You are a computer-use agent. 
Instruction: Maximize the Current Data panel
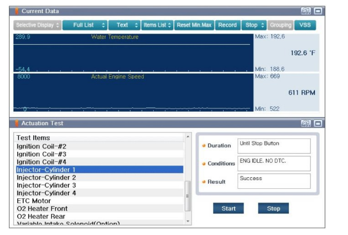point(318,11)
